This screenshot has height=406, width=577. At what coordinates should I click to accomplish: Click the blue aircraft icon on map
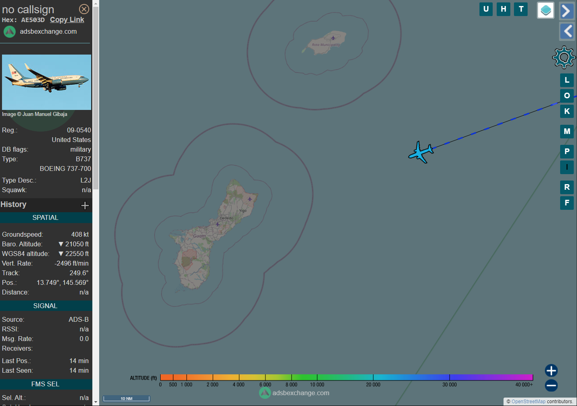pyautogui.click(x=420, y=152)
